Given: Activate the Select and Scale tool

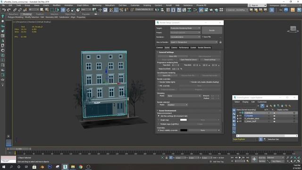Looking at the screenshot, I should tap(73, 10).
